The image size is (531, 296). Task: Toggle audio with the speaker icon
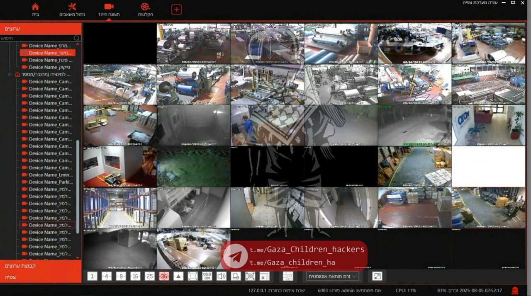click(x=221, y=277)
